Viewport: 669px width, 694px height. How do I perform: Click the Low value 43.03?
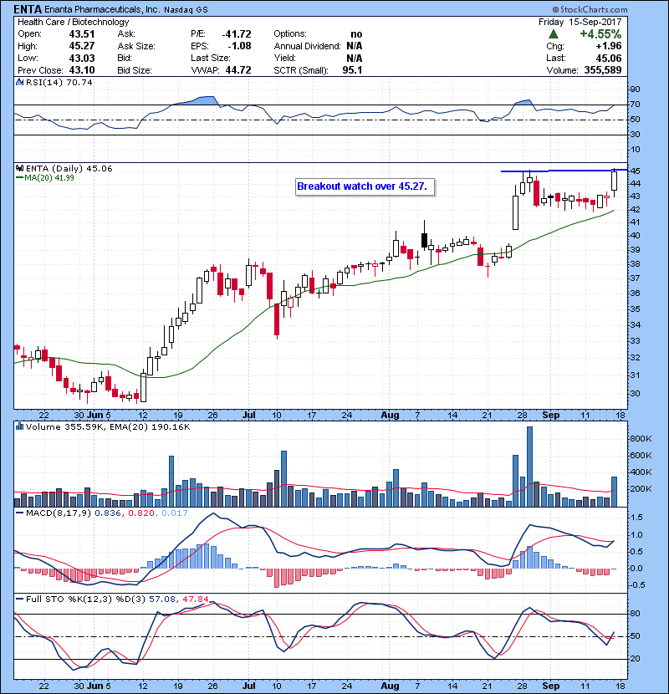point(81,58)
